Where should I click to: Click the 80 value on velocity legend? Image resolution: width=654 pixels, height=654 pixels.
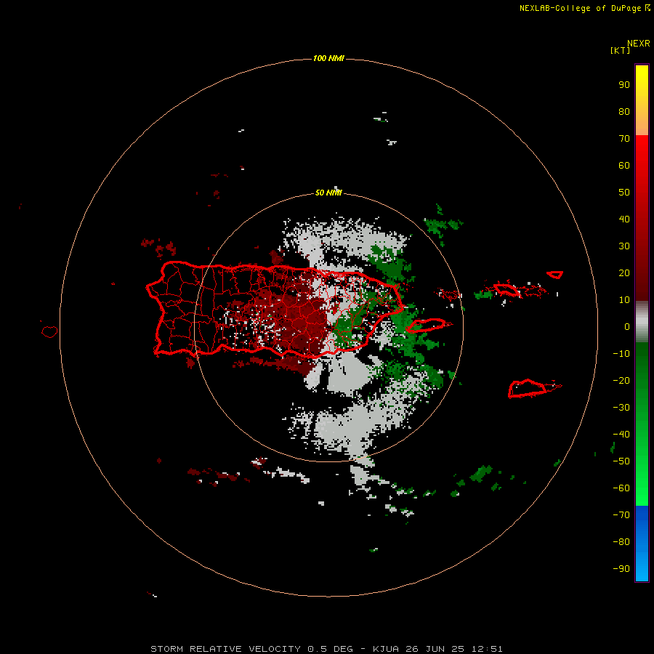(624, 112)
